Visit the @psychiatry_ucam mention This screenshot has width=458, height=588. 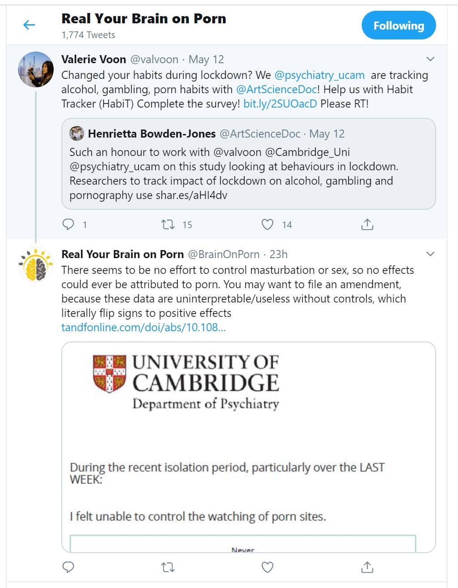(x=319, y=75)
